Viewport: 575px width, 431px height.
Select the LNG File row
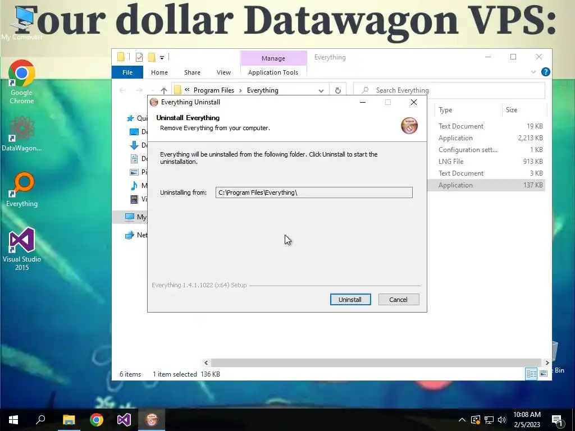click(x=486, y=161)
